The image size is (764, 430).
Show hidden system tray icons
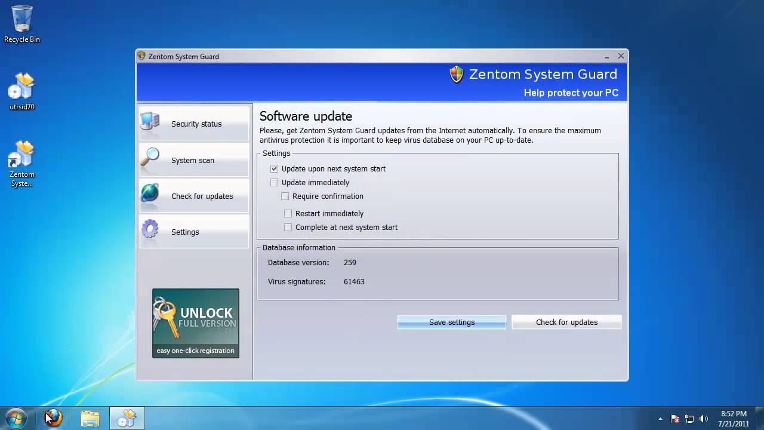point(660,419)
